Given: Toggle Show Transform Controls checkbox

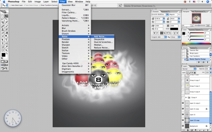Looking at the screenshot, I should click(40, 5).
